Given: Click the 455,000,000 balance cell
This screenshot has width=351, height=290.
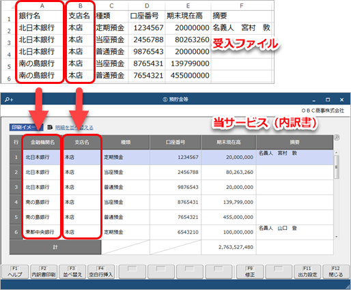Looking at the screenshot, I should [229, 217].
